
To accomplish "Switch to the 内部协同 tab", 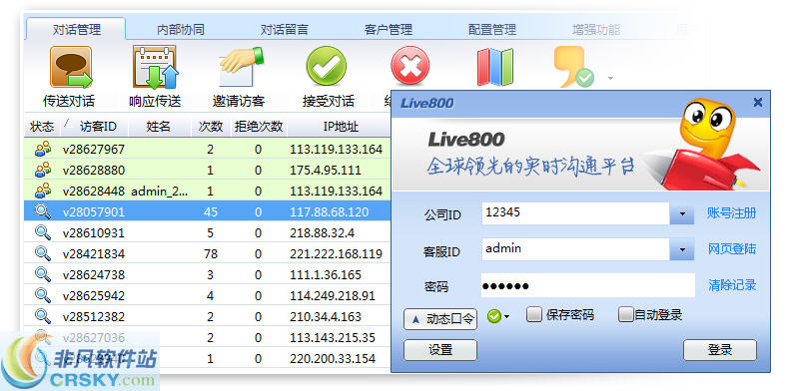I will click(181, 30).
